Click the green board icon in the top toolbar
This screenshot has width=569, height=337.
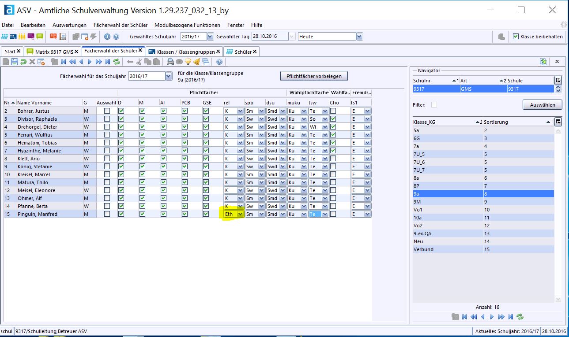coord(40,37)
